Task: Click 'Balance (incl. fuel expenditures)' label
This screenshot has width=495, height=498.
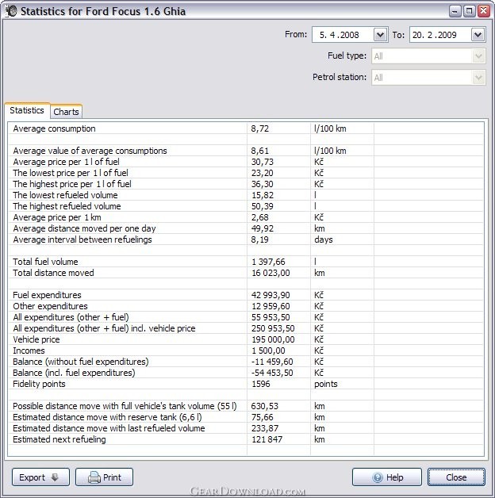Action: coord(74,373)
